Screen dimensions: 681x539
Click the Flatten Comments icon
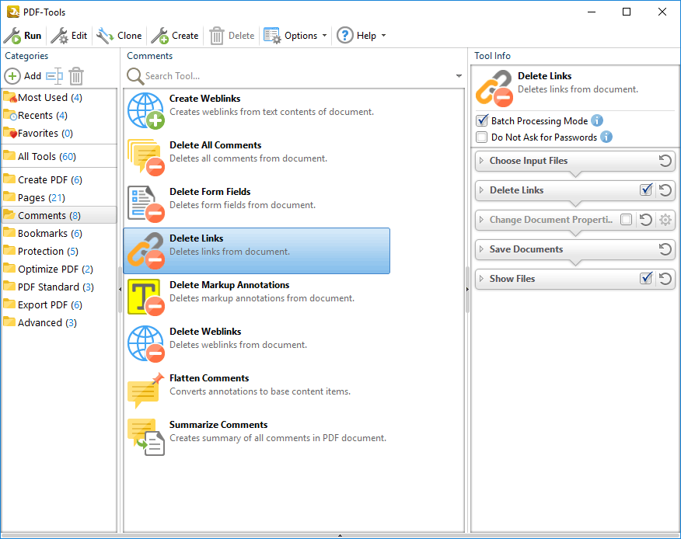(x=146, y=390)
